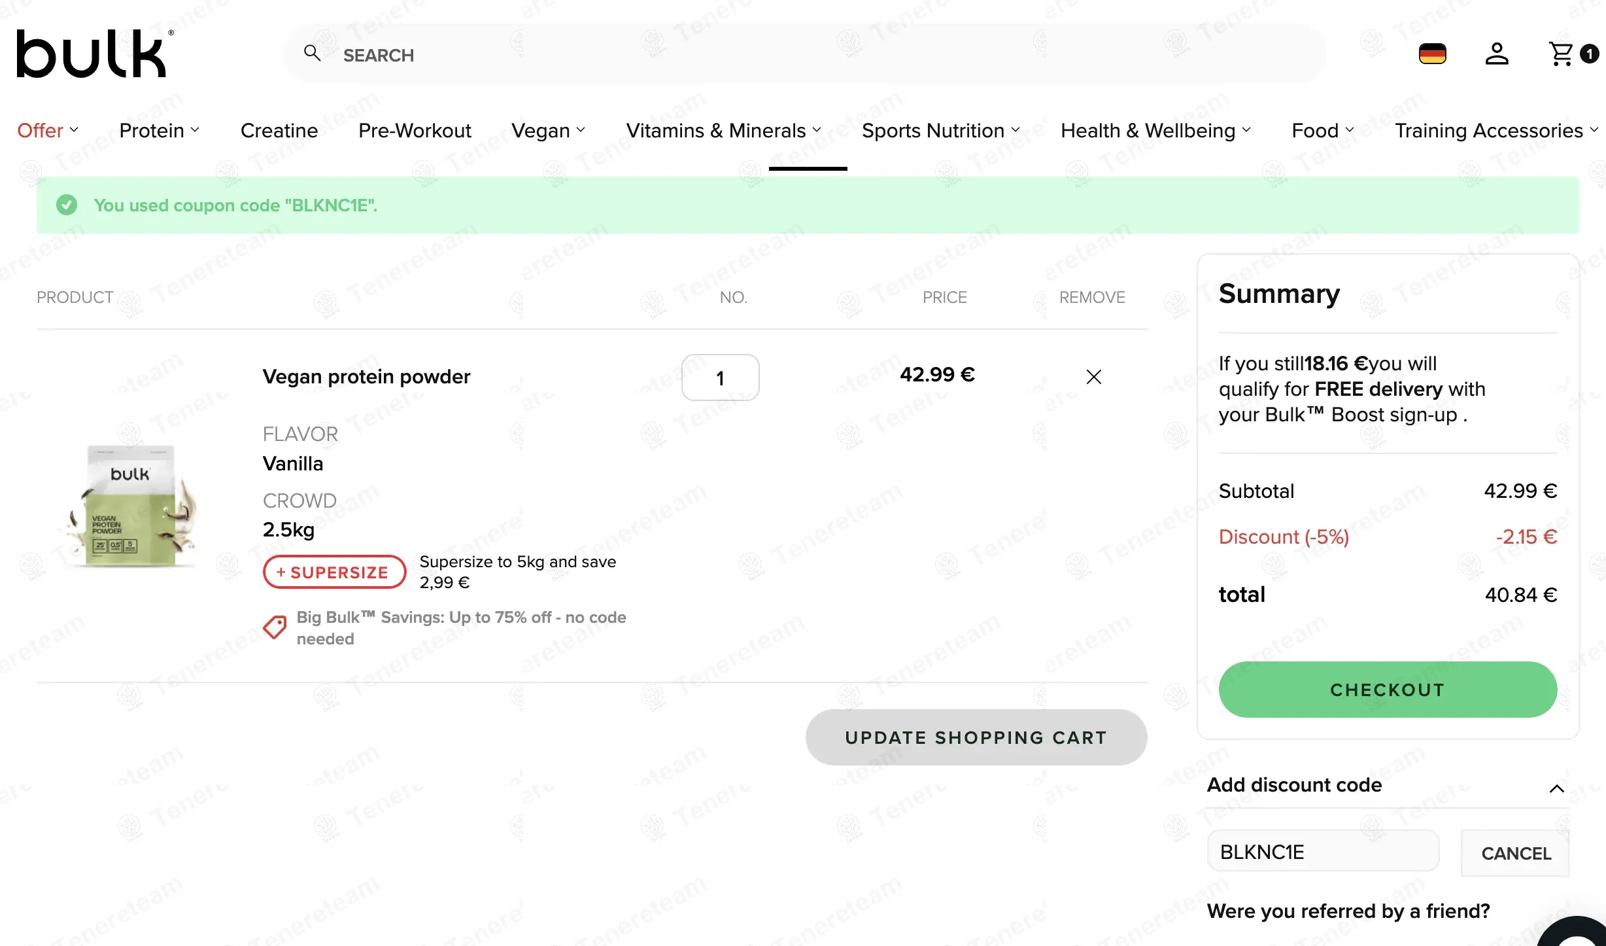Click the Vanilla flavor value
Screen dimensions: 1606x946
293,464
